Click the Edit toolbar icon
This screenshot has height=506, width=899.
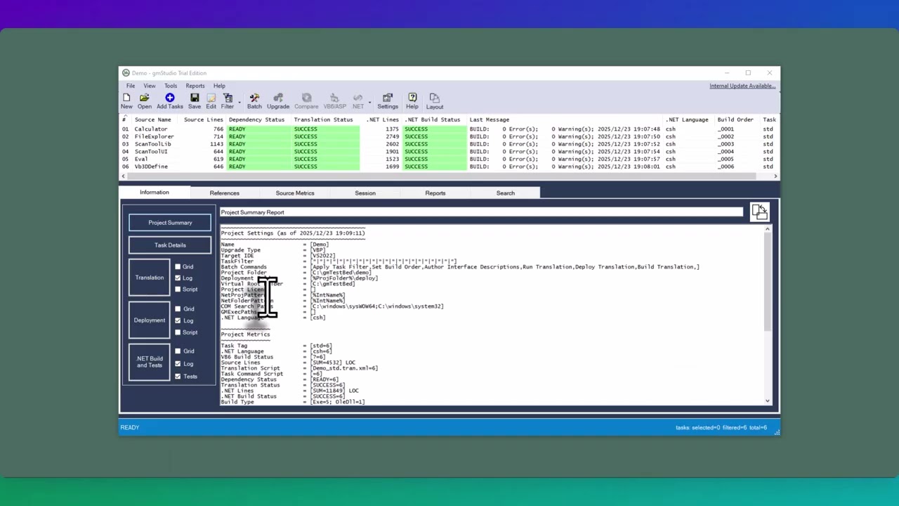(211, 101)
